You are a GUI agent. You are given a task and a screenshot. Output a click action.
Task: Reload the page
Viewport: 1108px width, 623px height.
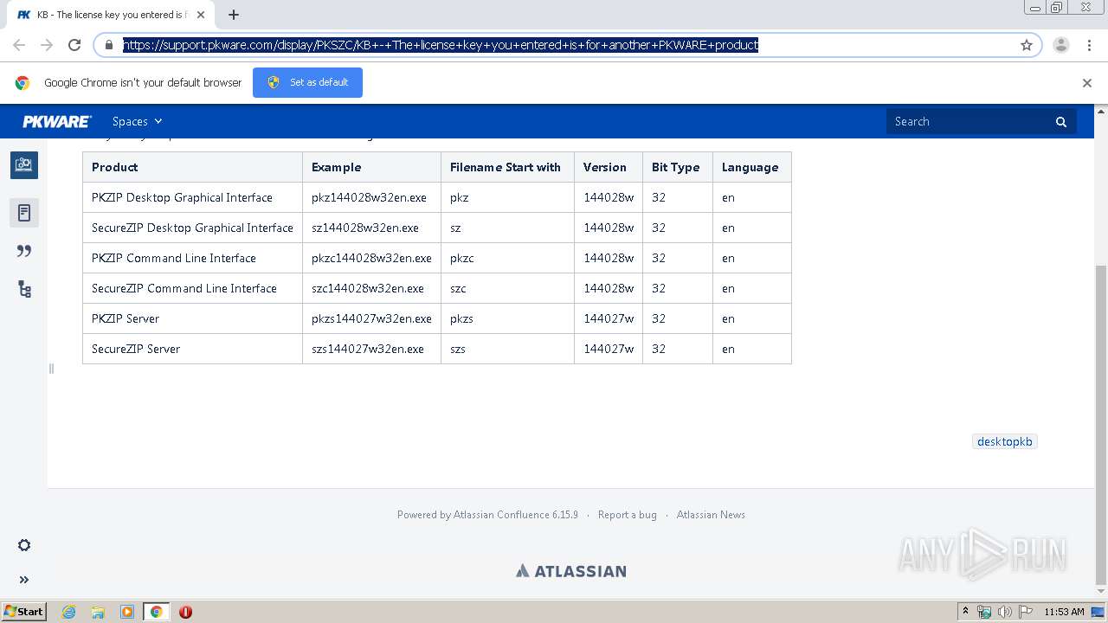74,45
